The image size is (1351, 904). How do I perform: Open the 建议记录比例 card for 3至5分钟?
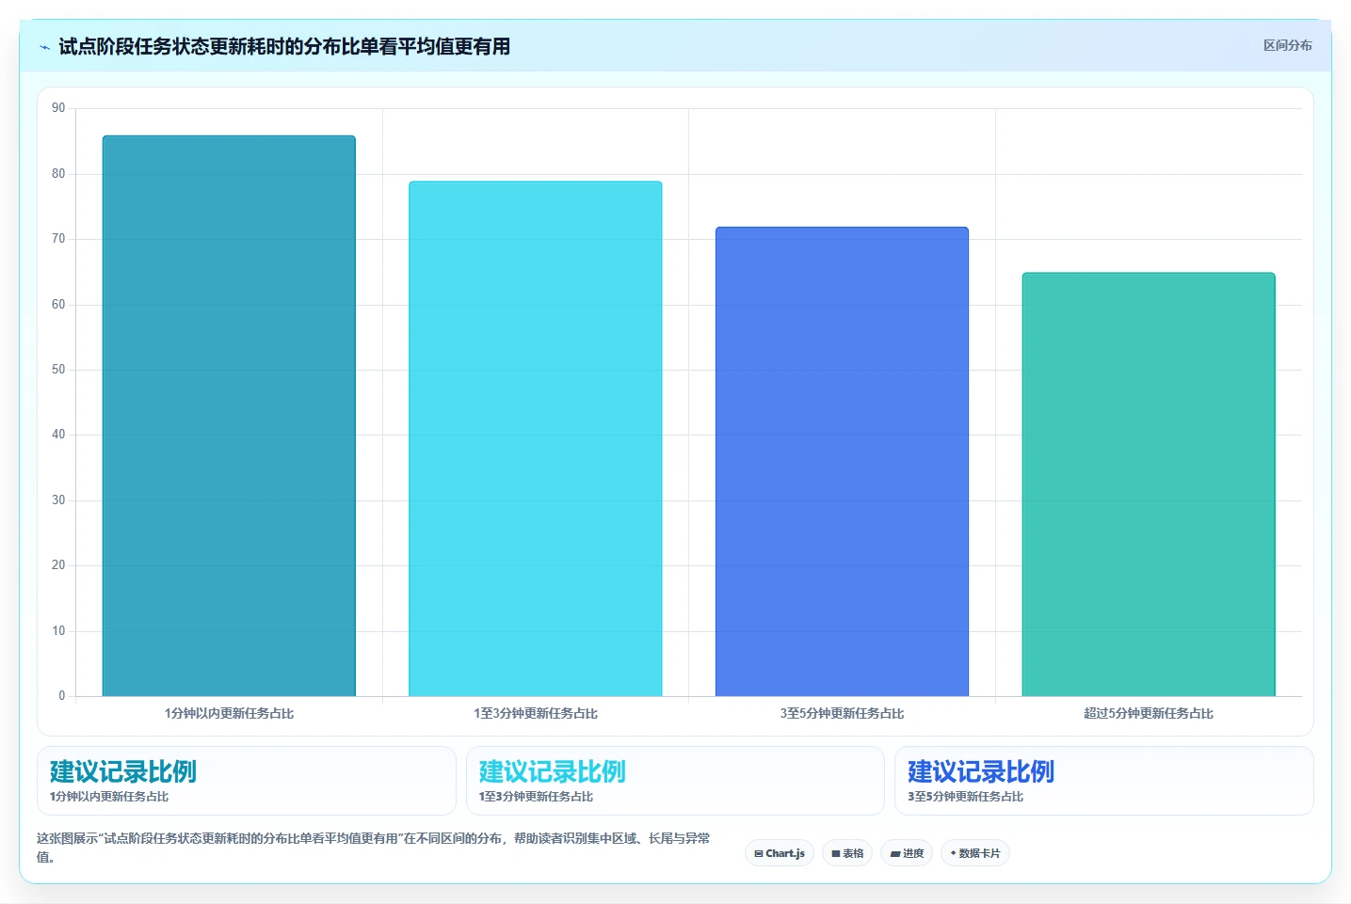tap(1104, 781)
